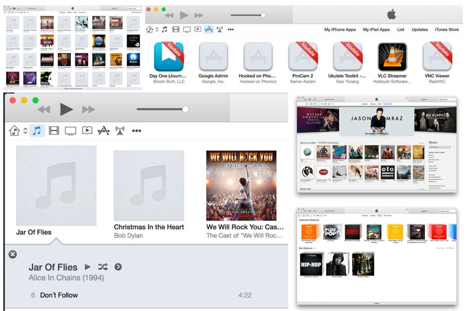Image resolution: width=466 pixels, height=311 pixels.
Task: Switch to List tab
Action: (x=401, y=29)
